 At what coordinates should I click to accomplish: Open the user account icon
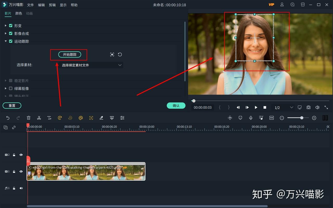(x=282, y=4)
